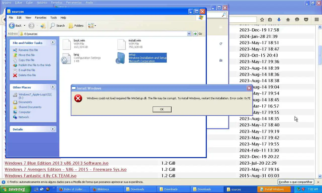Open the Tools menu in sources window
Viewport: 322px width, 193px height.
(54, 18)
